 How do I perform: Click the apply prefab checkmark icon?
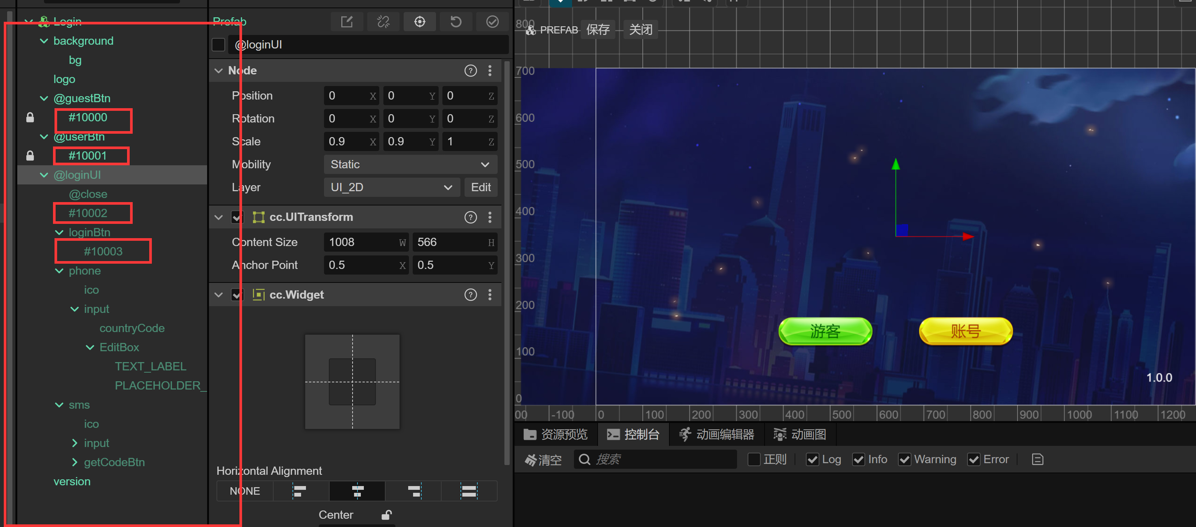[x=492, y=22]
